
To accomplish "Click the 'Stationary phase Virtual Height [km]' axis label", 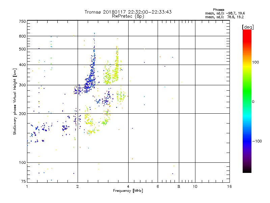I will click(15, 101).
